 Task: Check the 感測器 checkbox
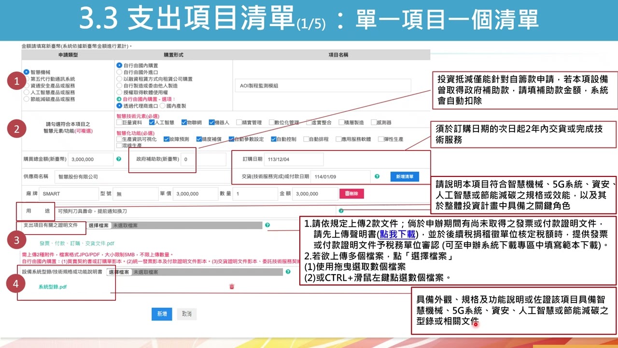pyautogui.click(x=374, y=123)
